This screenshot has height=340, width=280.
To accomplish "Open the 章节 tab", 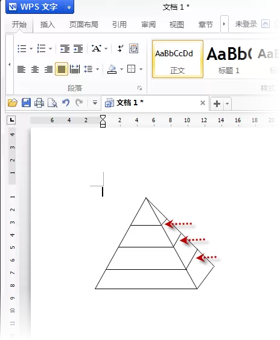I will point(206,24).
